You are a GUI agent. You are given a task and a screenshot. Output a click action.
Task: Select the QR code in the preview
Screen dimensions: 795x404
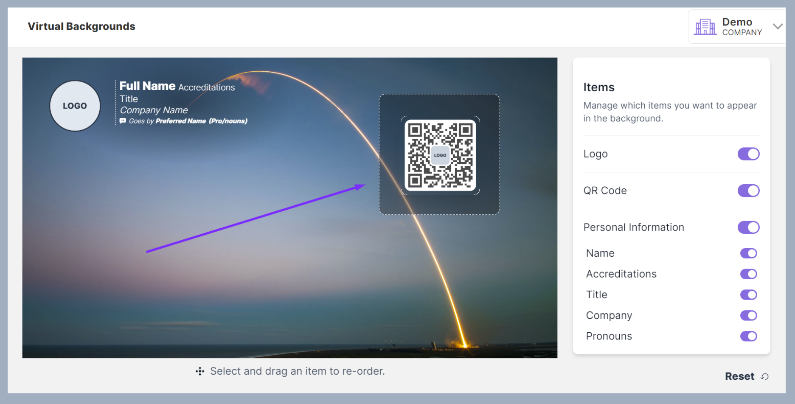440,155
